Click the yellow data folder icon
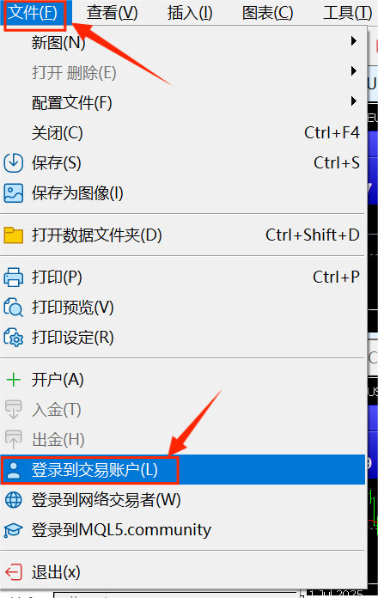The height and width of the screenshot is (598, 378). coord(14,235)
